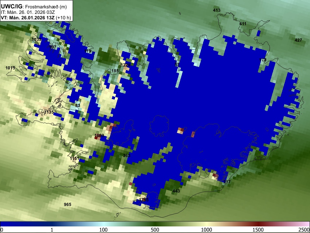Click the 1000 tick on the legend
Image resolution: width=310 pixels, height=233 pixels.
[x=206, y=230]
